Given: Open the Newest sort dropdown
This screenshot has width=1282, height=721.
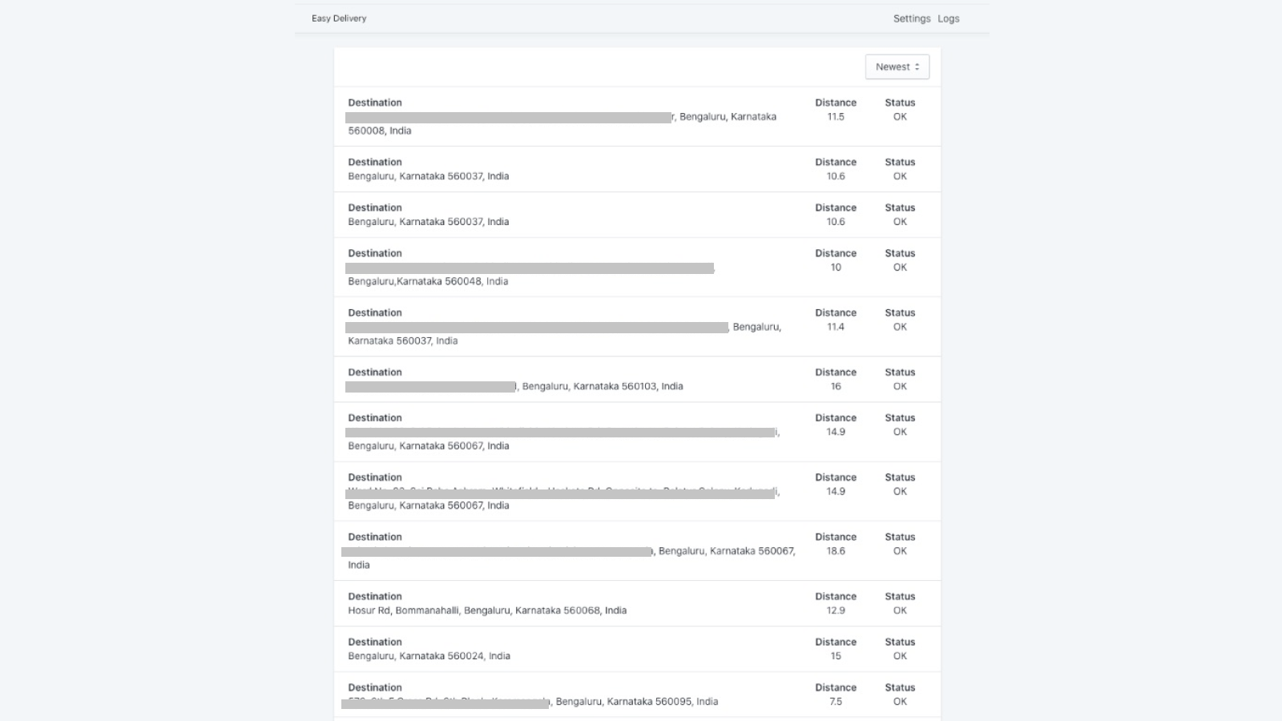Looking at the screenshot, I should [x=897, y=66].
